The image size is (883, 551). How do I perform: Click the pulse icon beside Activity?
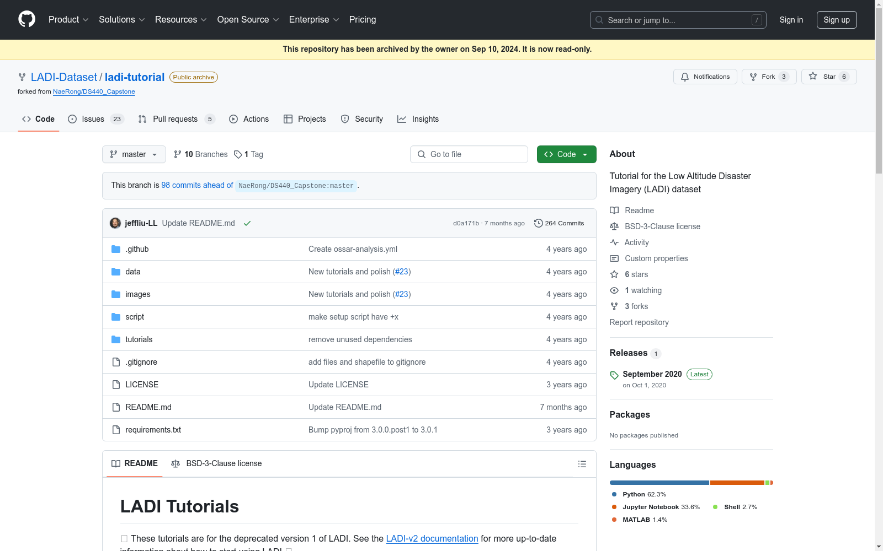pyautogui.click(x=614, y=242)
